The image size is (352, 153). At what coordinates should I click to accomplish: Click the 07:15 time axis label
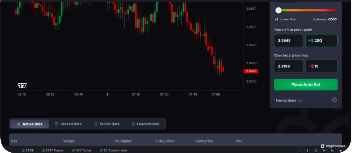click(x=136, y=94)
